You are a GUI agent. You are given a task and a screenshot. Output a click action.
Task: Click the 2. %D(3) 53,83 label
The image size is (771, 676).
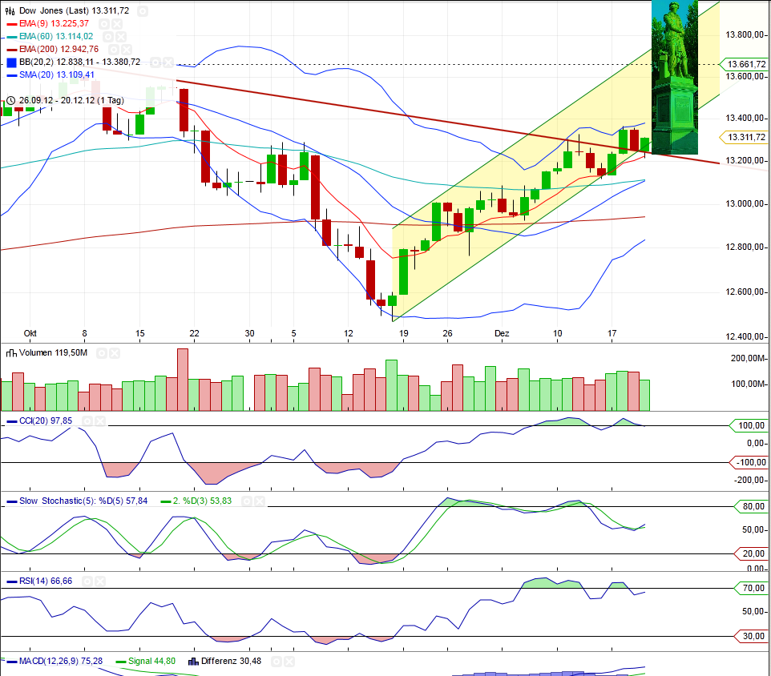click(x=202, y=501)
